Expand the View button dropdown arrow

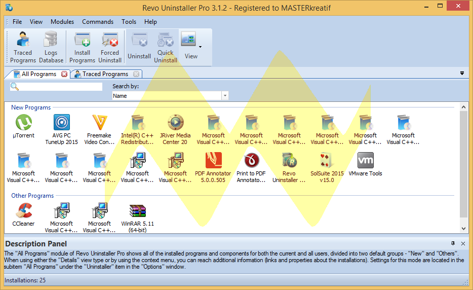[201, 47]
